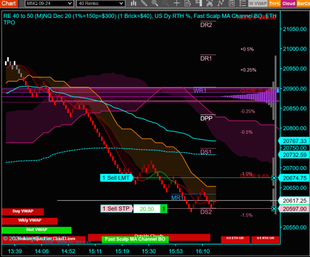
Task: Click the 20732.59 price marker
Action: click(294, 155)
